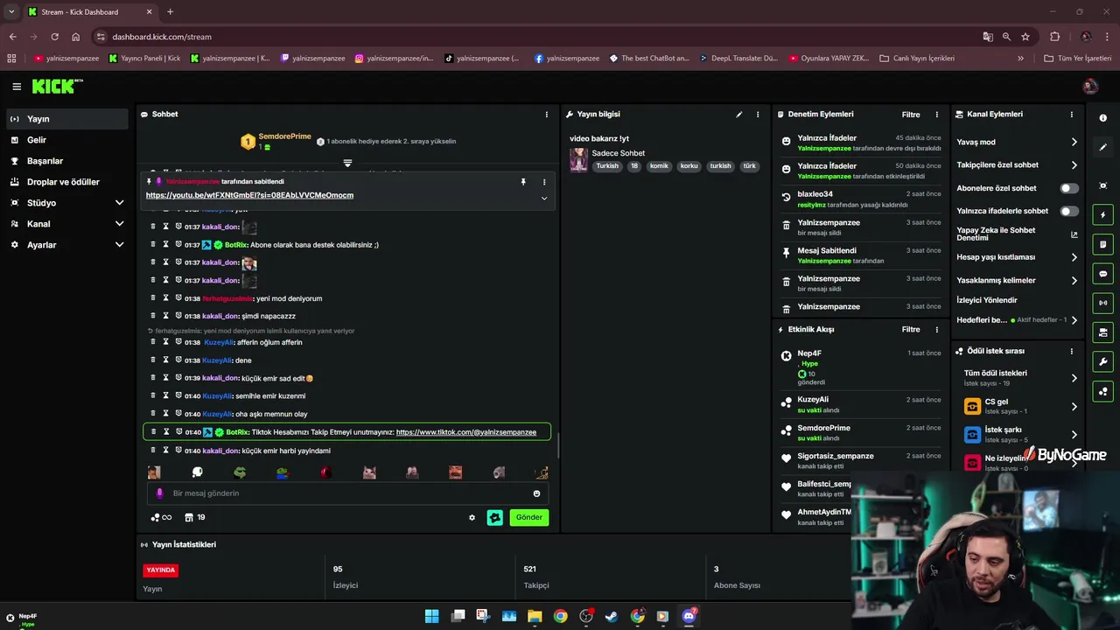Viewport: 1120px width, 630px height.
Task: Click the chat bubble icon in right rail
Action: click(1102, 274)
